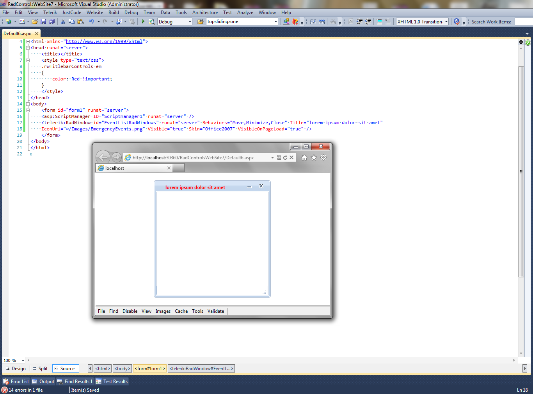Image resolution: width=533 pixels, height=394 pixels.
Task: Open the Error List panel tab
Action: coord(16,381)
